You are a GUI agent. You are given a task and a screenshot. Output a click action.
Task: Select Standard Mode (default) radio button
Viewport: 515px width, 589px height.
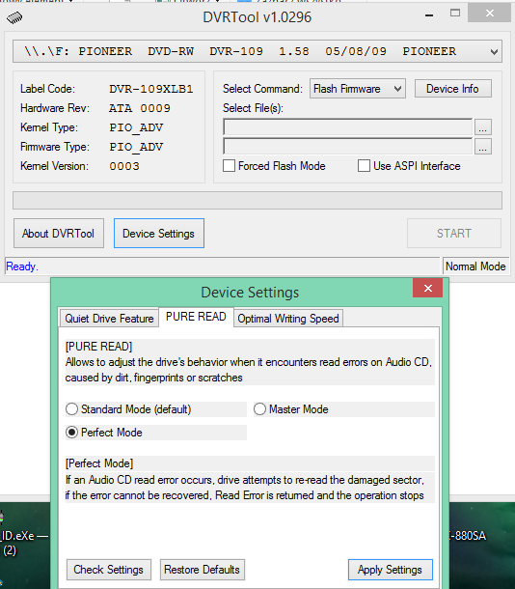pos(71,409)
